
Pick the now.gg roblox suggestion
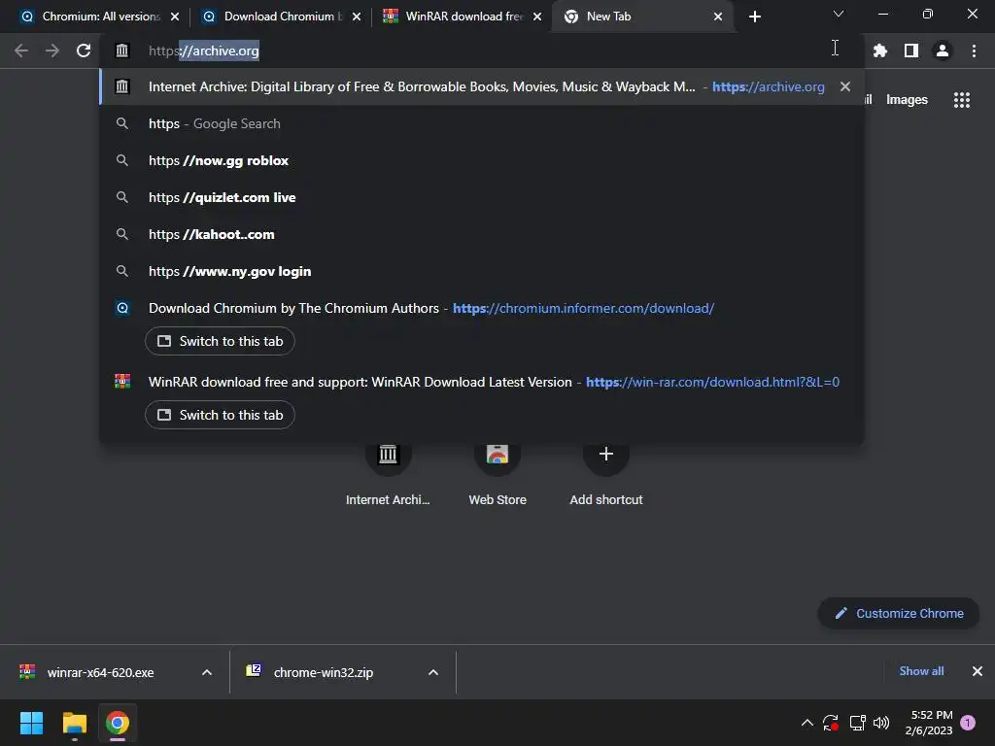(x=481, y=160)
